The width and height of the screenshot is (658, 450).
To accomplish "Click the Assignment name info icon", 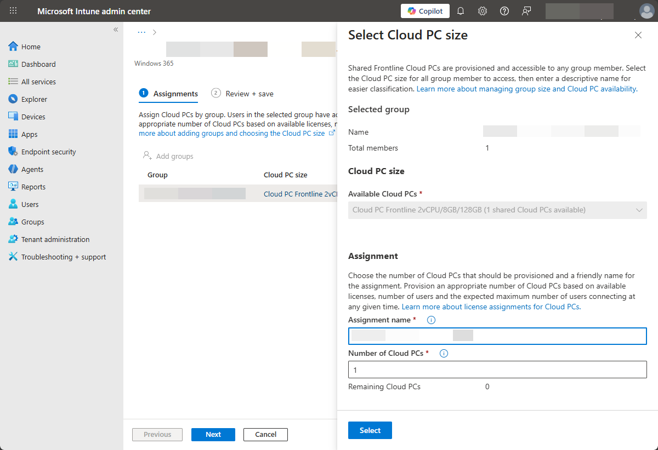I will point(431,320).
